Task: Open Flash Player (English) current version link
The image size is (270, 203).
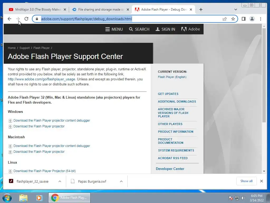Action: point(172,77)
